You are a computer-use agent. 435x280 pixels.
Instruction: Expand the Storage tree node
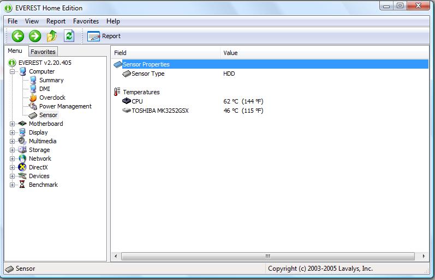[12, 150]
